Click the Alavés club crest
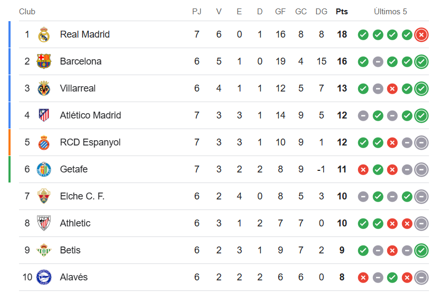 tap(44, 277)
